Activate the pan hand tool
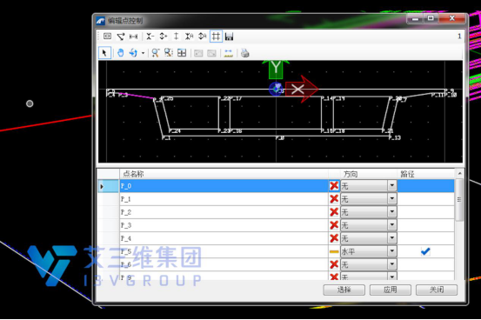The image size is (481, 320). pyautogui.click(x=121, y=53)
